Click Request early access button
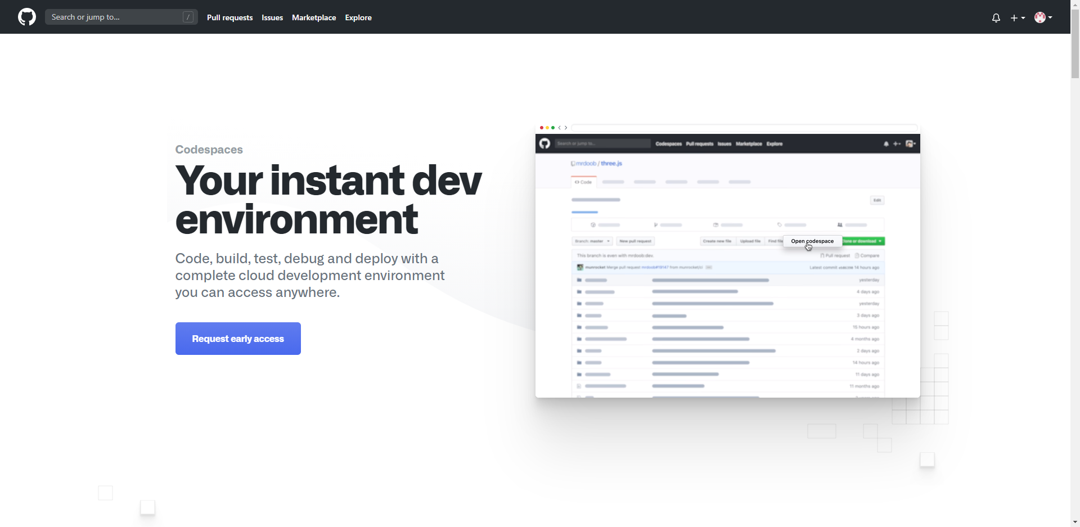The image size is (1080, 527). tap(238, 339)
